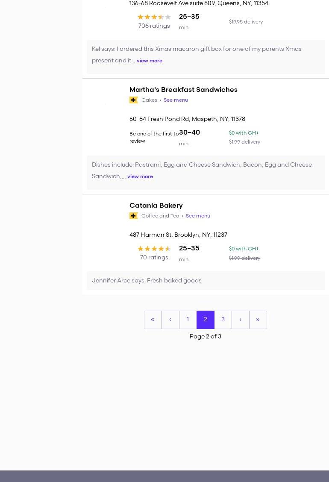Go to first page with double arrow

[153, 320]
